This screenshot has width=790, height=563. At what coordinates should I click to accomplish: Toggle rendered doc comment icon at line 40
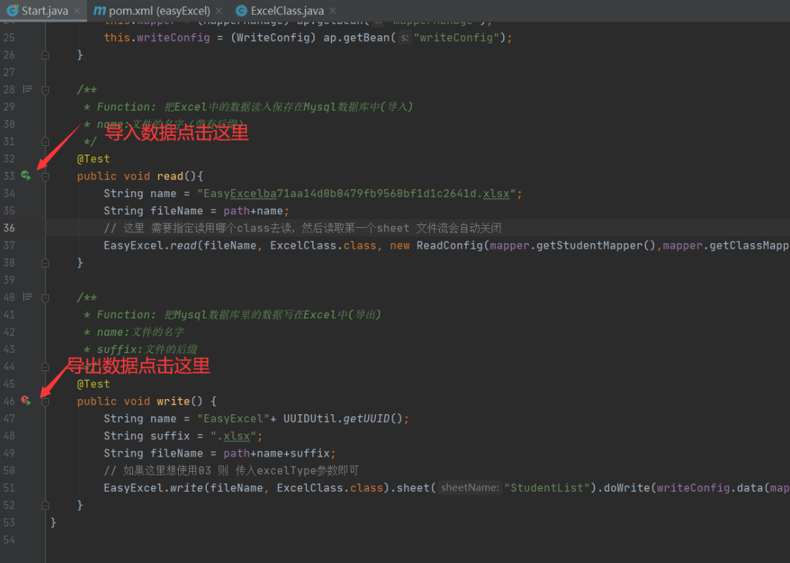pos(28,297)
